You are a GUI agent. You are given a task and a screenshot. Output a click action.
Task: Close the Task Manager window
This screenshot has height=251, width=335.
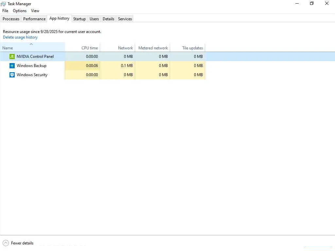click(327, 3)
